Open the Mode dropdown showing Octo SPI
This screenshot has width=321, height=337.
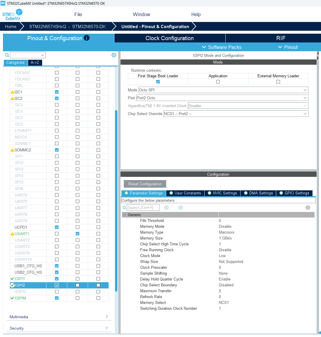click(223, 90)
